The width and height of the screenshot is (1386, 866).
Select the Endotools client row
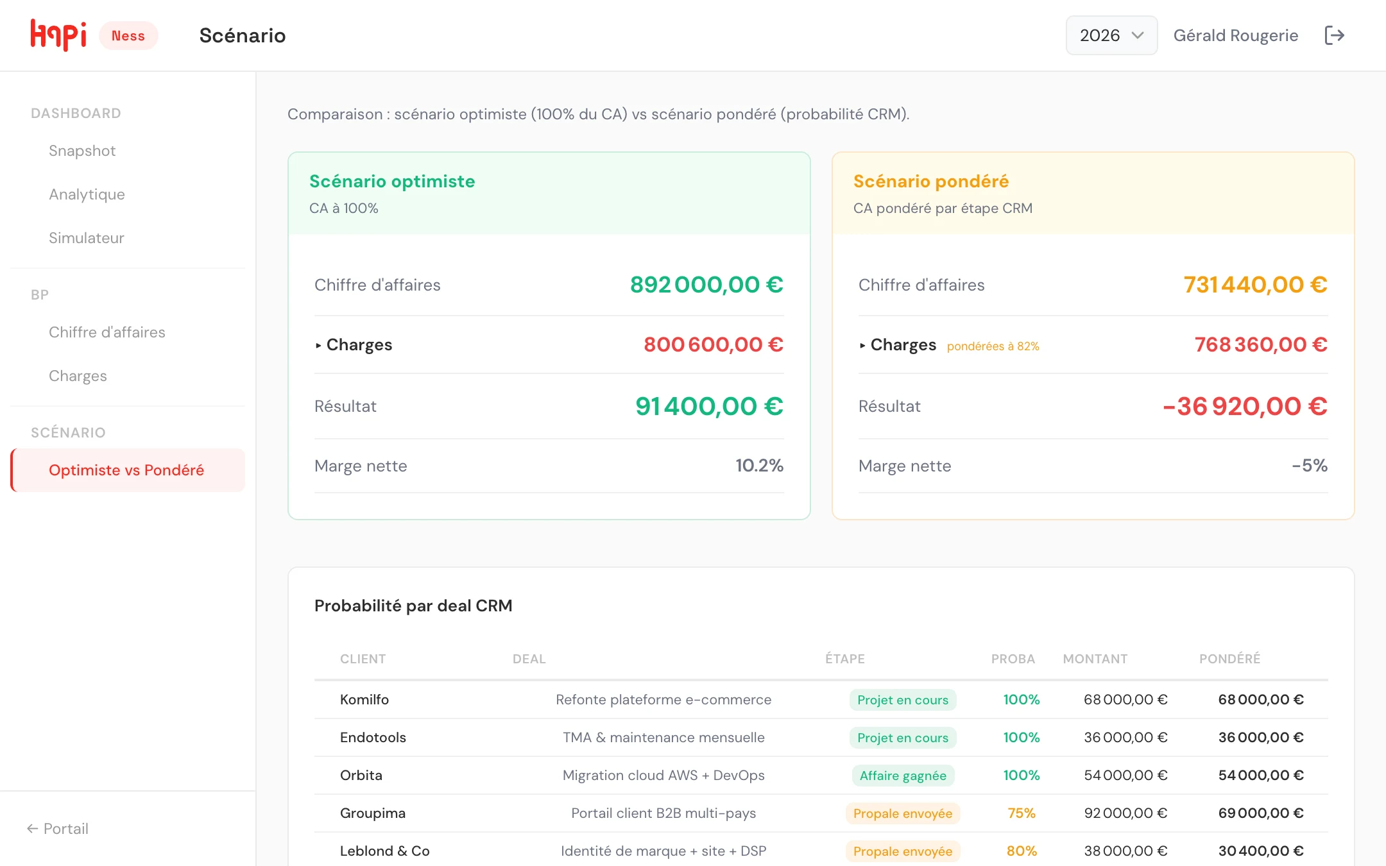pos(821,738)
